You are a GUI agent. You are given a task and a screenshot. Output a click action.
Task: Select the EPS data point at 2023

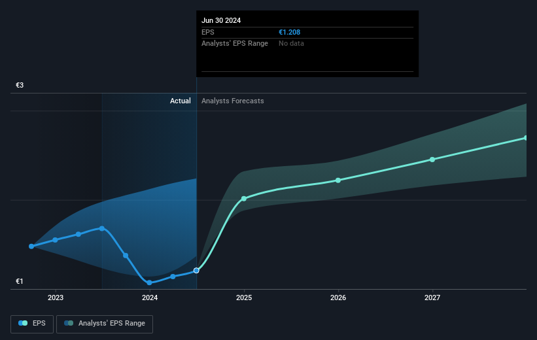pyautogui.click(x=55, y=240)
